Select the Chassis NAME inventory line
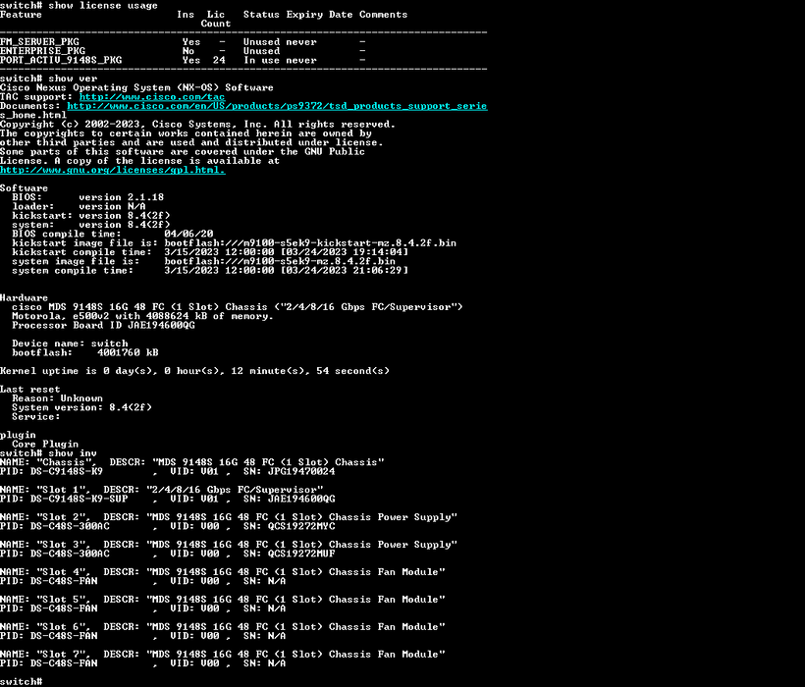This screenshot has width=805, height=687. coord(192,462)
